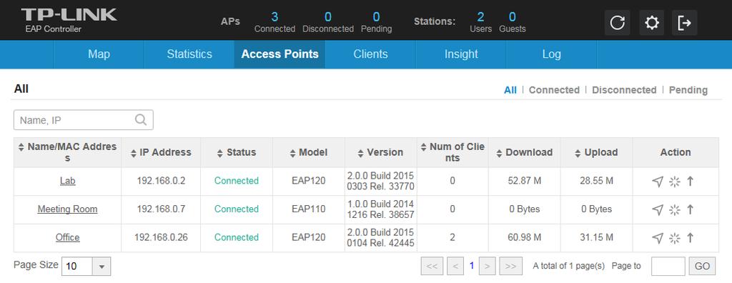Viewport: 732px width, 283px height.
Task: Locate the Lab access point
Action: 658,182
